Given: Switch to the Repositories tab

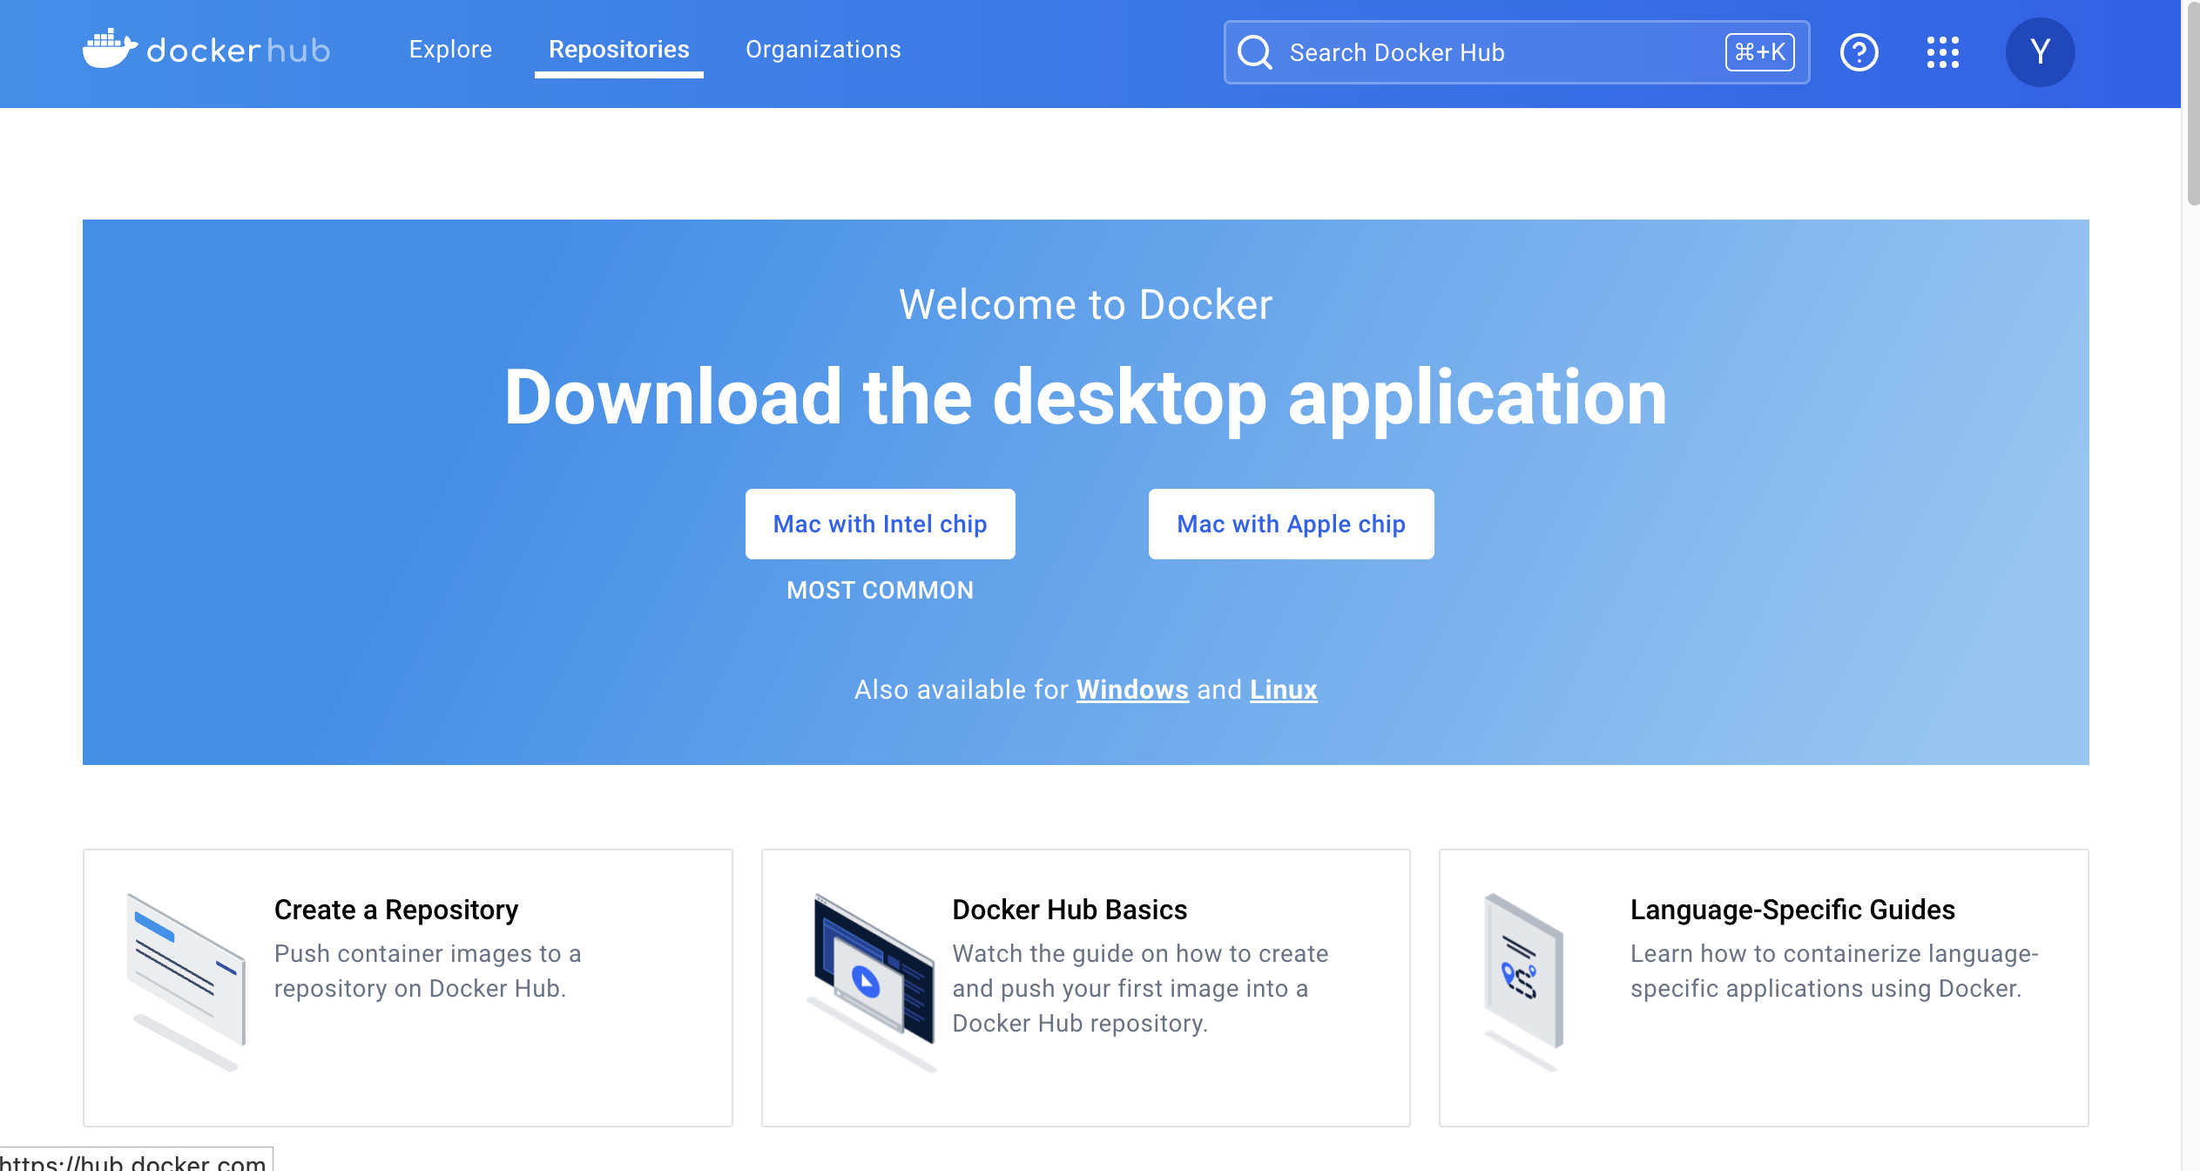Looking at the screenshot, I should 618,50.
